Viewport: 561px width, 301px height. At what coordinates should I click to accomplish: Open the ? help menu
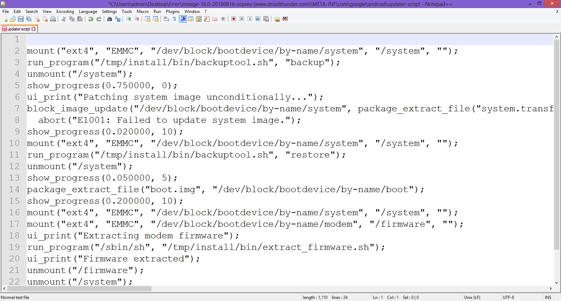206,12
